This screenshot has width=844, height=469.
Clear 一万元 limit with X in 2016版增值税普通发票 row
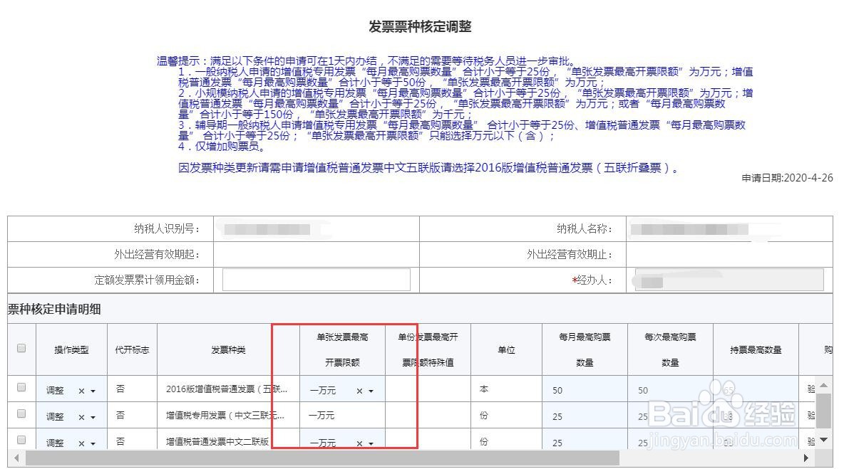(359, 391)
